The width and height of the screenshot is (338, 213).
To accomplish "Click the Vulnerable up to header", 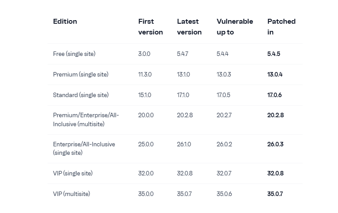I will (x=235, y=27).
